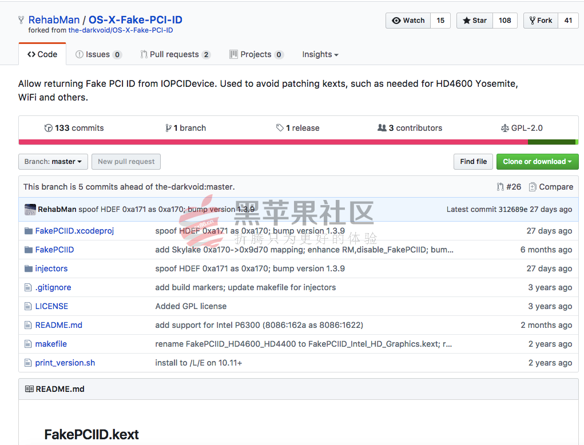Click RehabMan's avatar in latest commit row
Screen dimensions: 584x445
30,210
